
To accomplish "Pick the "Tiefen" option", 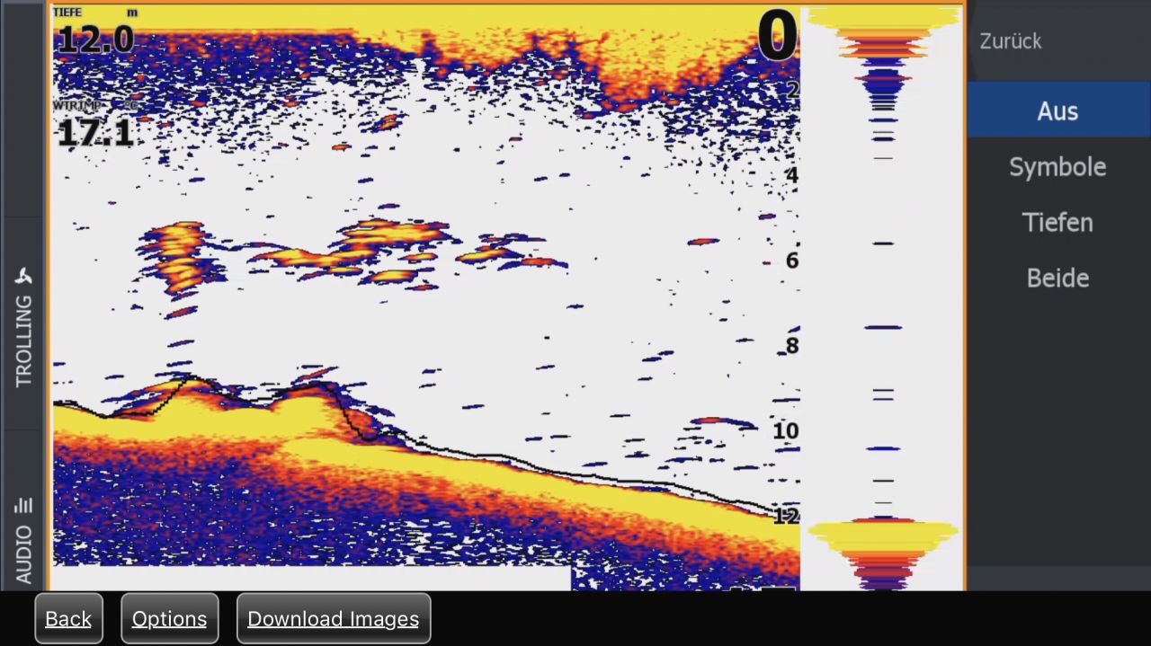I will (1057, 223).
